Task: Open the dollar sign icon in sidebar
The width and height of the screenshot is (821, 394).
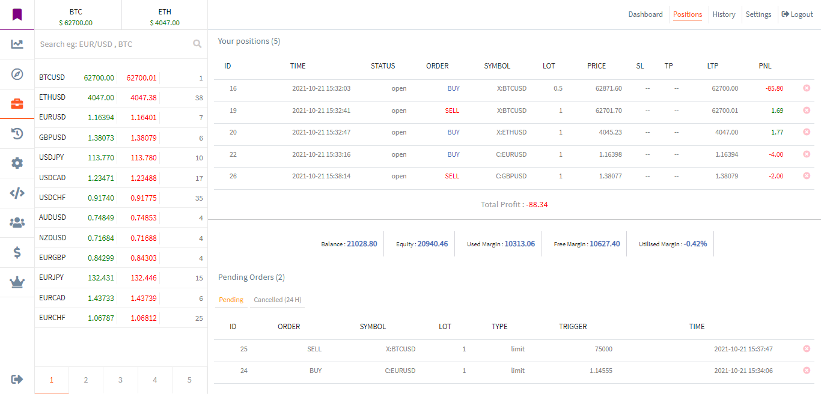Action: click(x=17, y=252)
